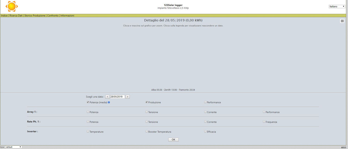Open the chart hamburger menu
Screen dimensions: 348x149
(x=342, y=21)
